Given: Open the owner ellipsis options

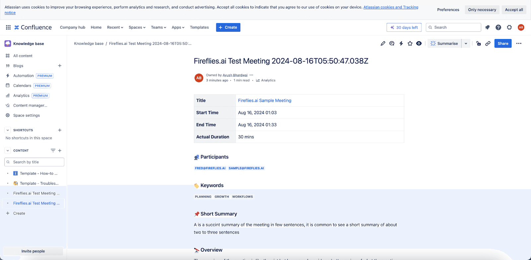Looking at the screenshot, I should click(251, 75).
